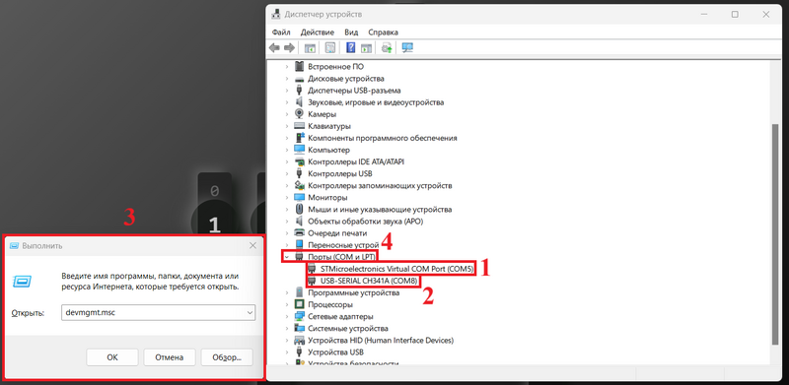Click the Forward arrow in Device Manager toolbar
Viewport: 789px width, 385px height.
pos(289,48)
